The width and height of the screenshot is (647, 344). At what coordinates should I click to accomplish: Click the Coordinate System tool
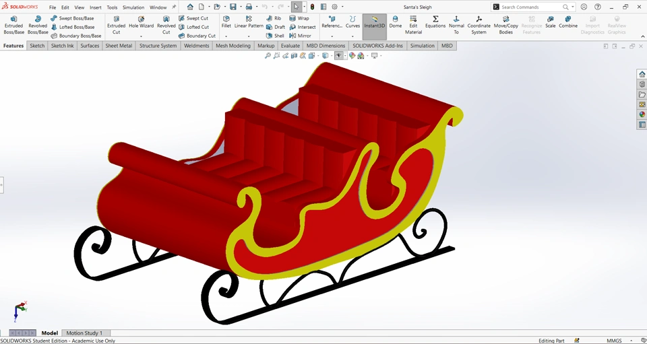(x=479, y=25)
